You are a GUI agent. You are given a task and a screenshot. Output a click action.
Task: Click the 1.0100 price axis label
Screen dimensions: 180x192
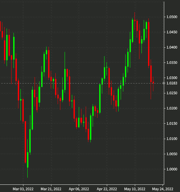tap(172, 139)
